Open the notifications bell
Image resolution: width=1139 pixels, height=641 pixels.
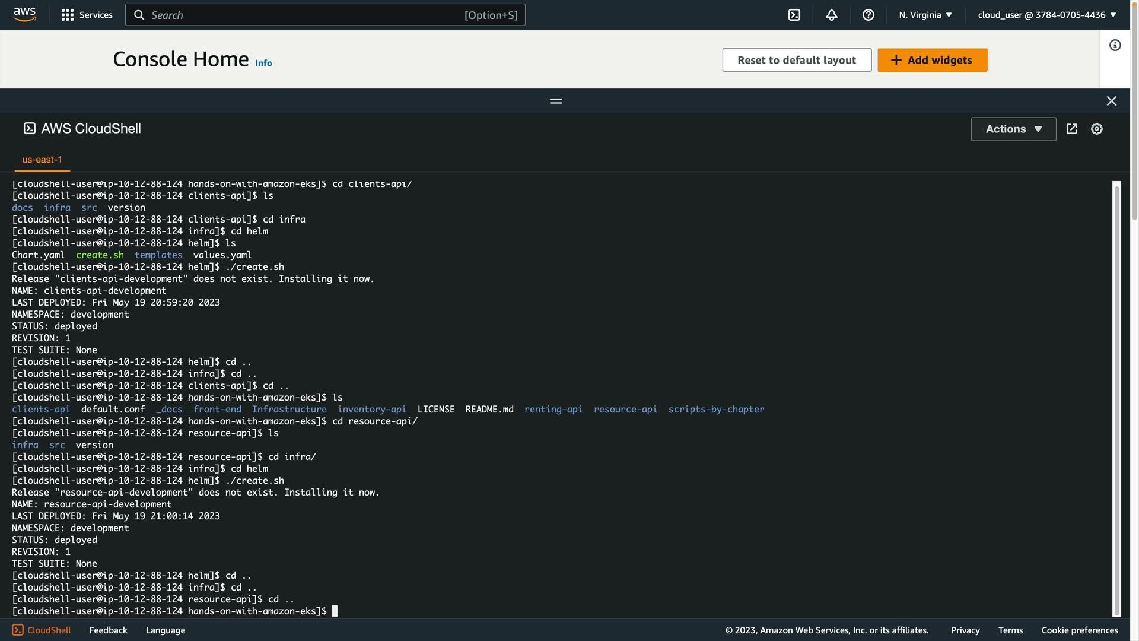tap(831, 15)
